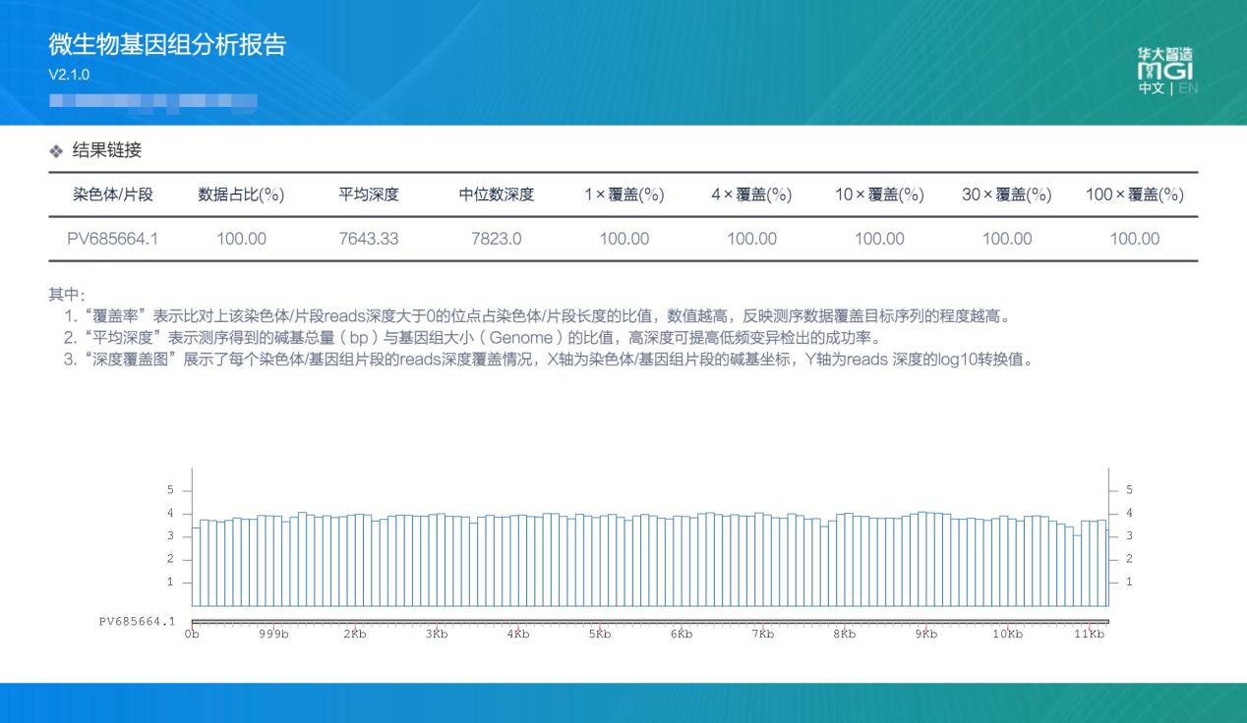Viewport: 1247px width, 723px height.
Task: Click the 平均深度 column header
Action: pos(369,195)
